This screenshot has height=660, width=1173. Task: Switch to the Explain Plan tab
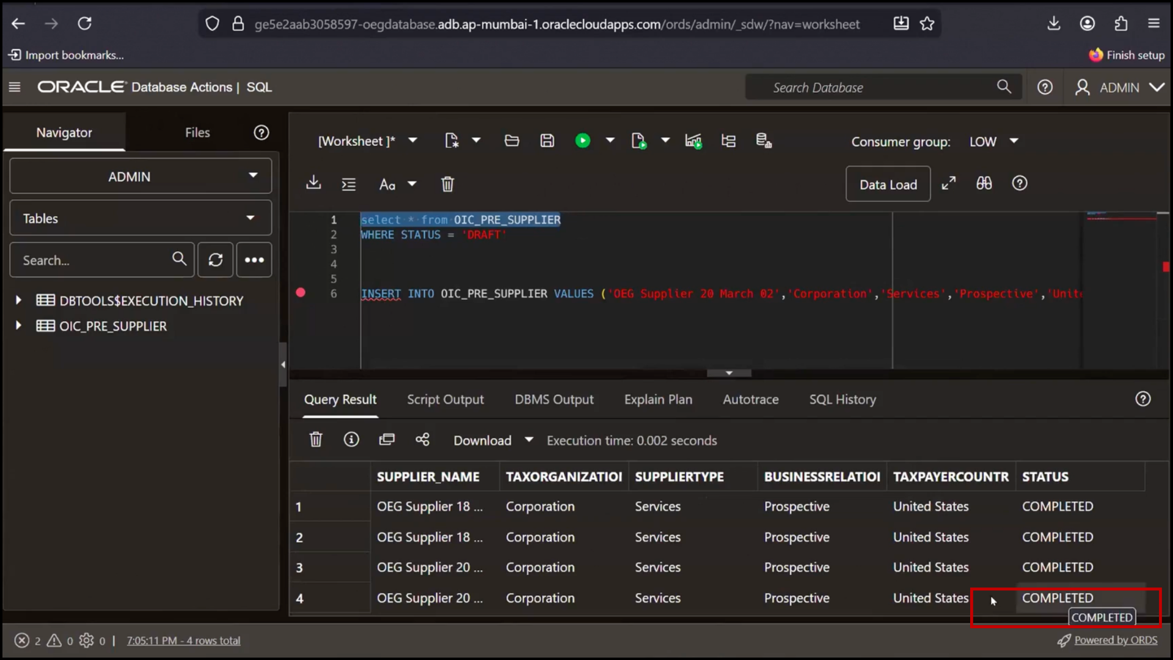coord(658,400)
